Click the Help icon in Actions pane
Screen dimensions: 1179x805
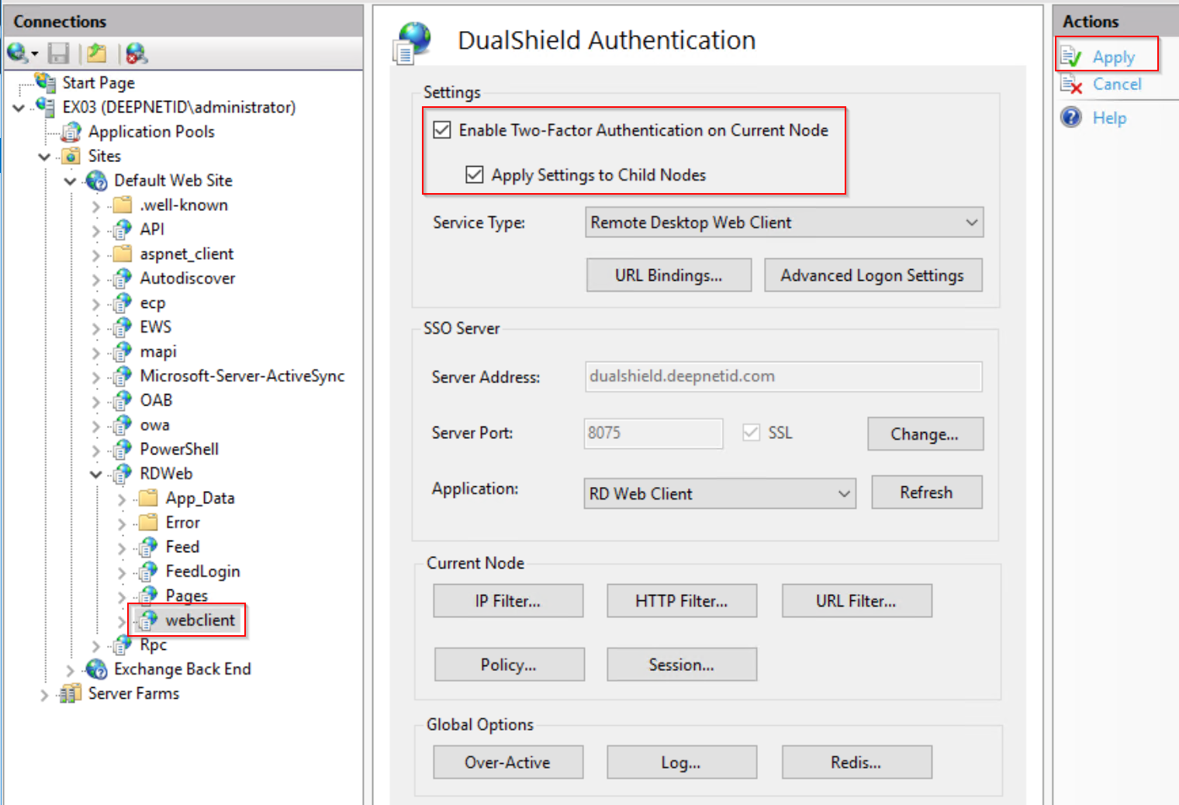coord(1071,117)
